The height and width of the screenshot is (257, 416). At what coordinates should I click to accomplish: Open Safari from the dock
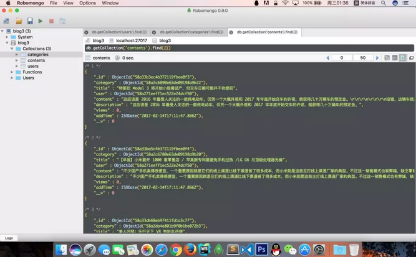[162, 250]
